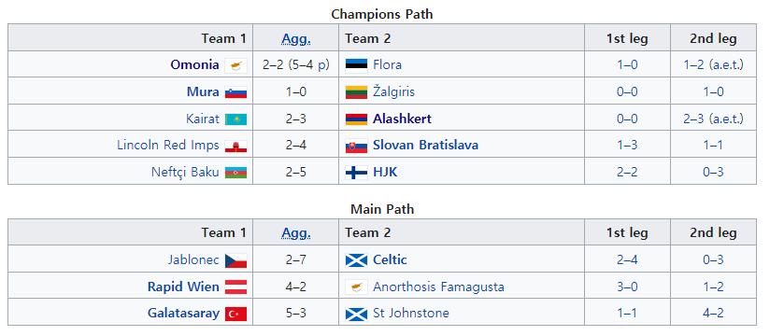
Task: Click the Kairat second leg 2–3 (a.e.t.) score
Action: pyautogui.click(x=713, y=119)
